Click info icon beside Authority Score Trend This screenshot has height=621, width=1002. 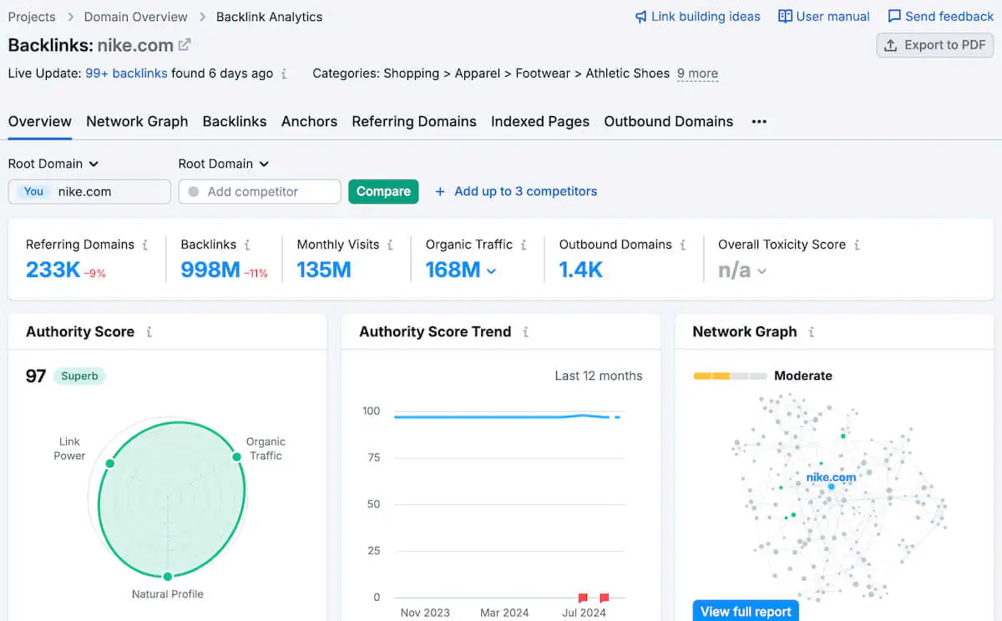click(525, 331)
